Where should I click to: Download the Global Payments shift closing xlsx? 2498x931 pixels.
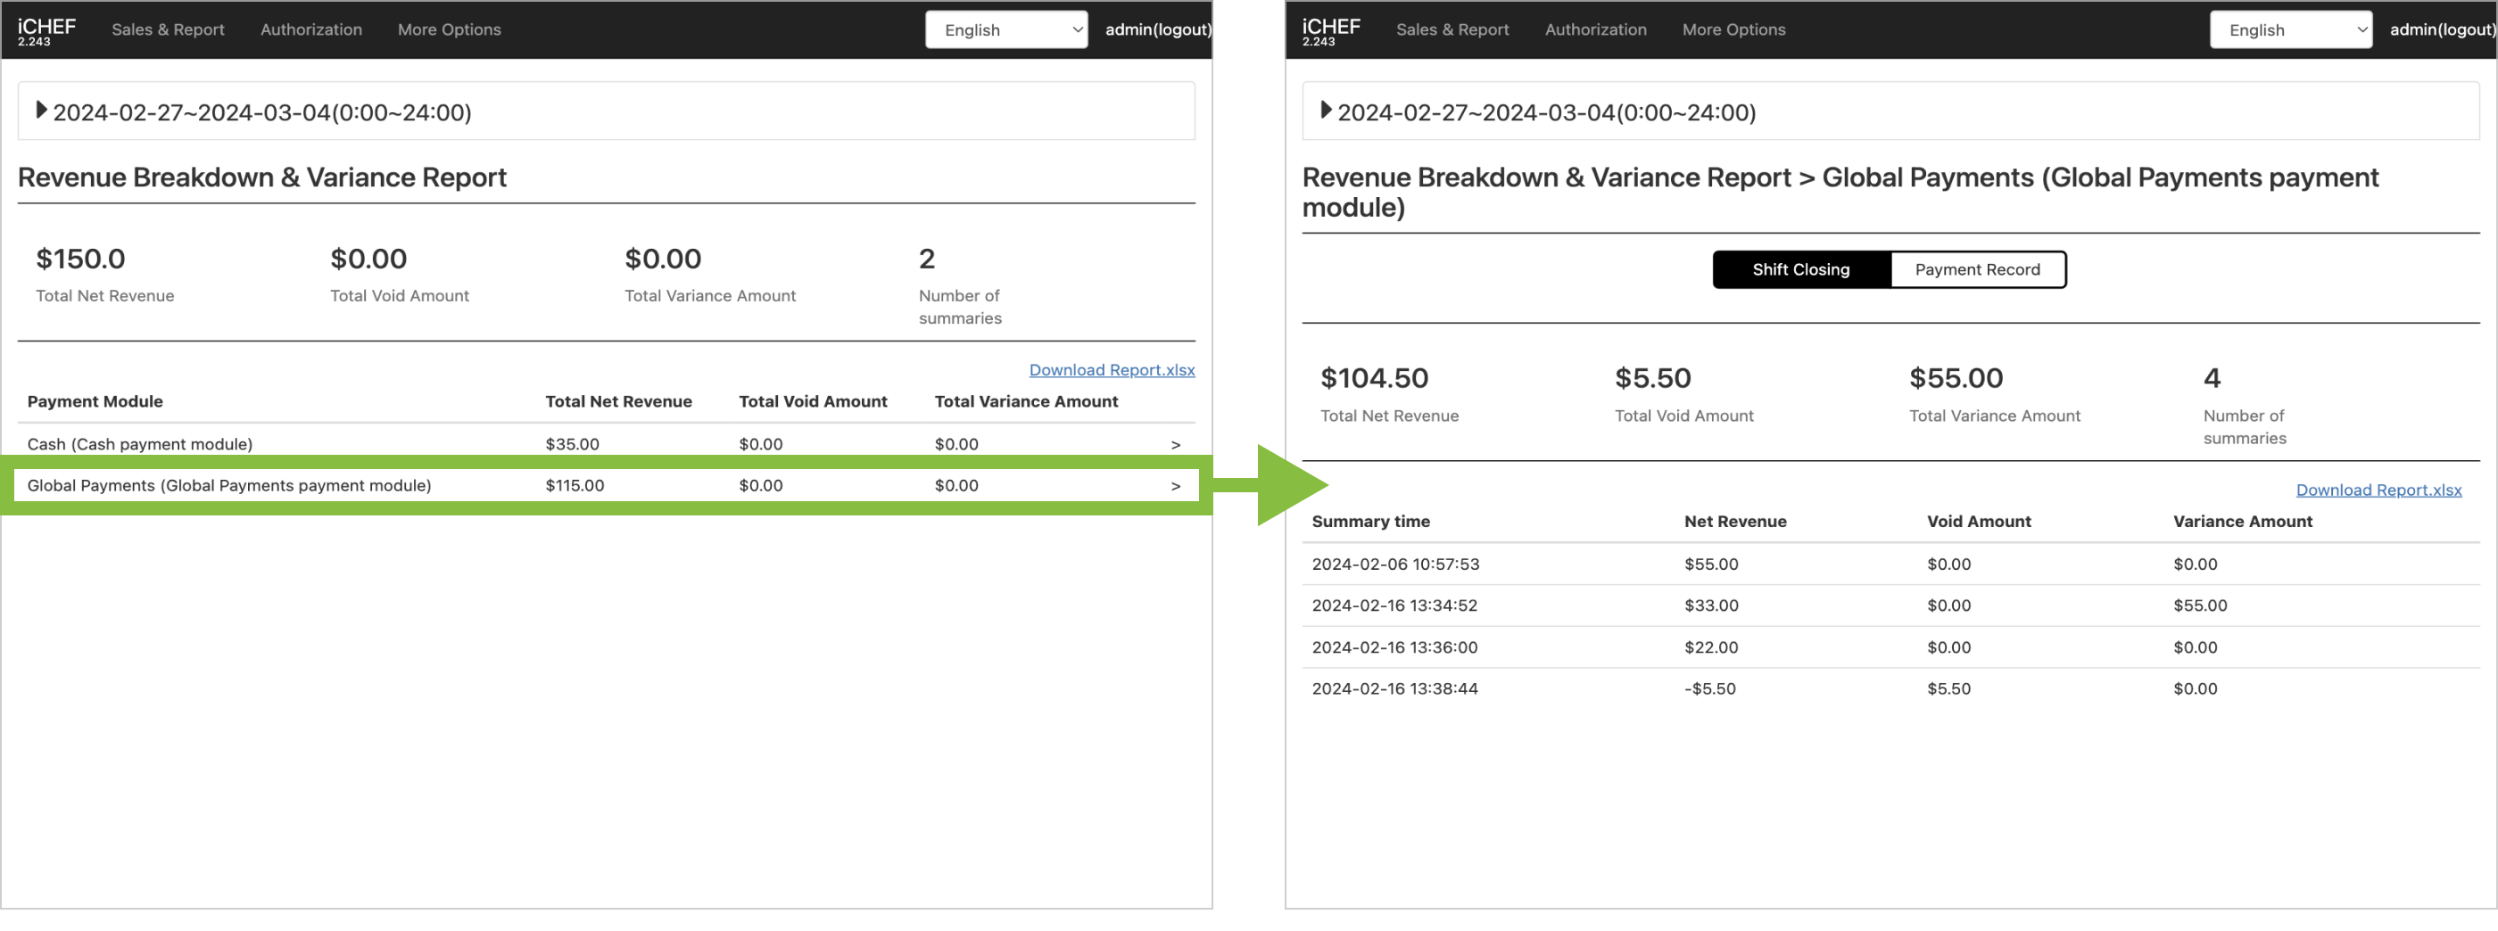click(2378, 490)
